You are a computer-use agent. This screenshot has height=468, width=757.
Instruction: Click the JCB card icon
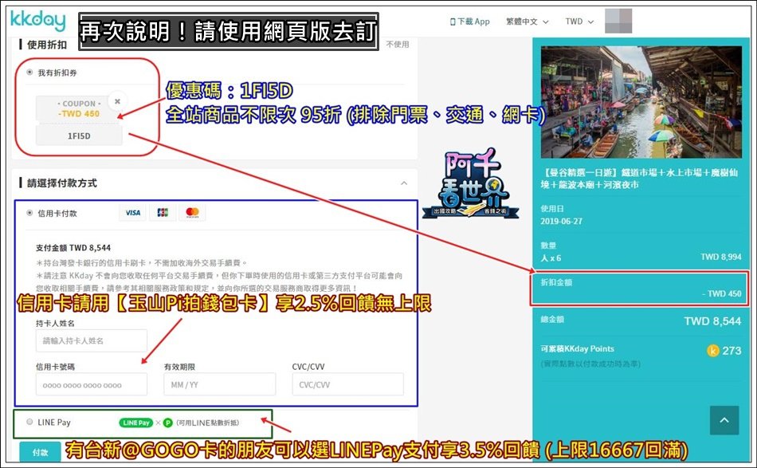tap(163, 213)
